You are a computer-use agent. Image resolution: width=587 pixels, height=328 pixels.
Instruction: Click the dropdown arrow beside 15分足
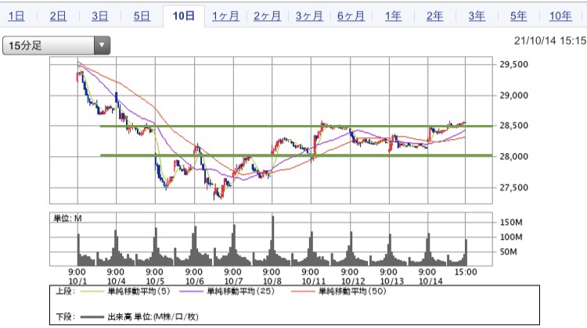tap(102, 45)
